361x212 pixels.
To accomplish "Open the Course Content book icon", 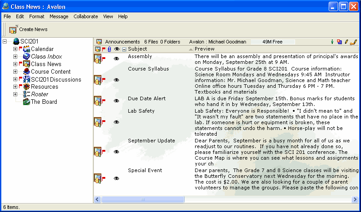I will pos(27,72).
